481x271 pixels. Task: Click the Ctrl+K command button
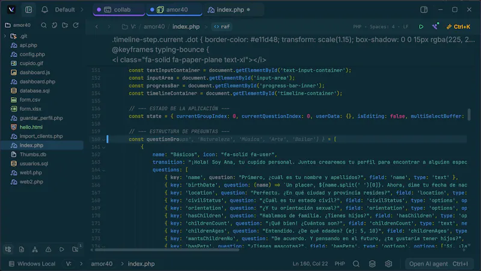458,26
